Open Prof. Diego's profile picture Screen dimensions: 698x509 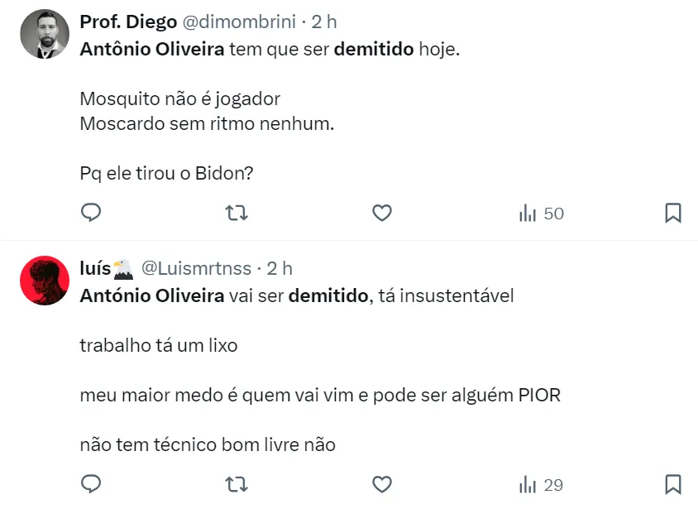[44, 34]
